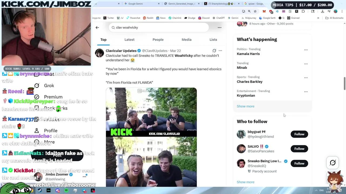Open Discord from the taskbar
The height and width of the screenshot is (194, 346).
point(58,190)
